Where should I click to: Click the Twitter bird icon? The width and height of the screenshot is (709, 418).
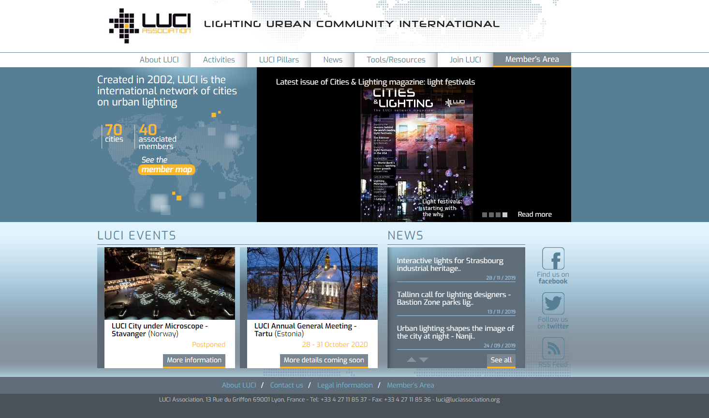point(553,304)
